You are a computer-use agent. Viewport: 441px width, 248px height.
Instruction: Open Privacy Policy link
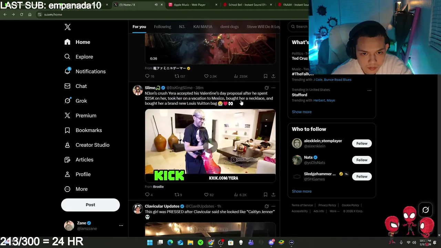click(x=327, y=205)
